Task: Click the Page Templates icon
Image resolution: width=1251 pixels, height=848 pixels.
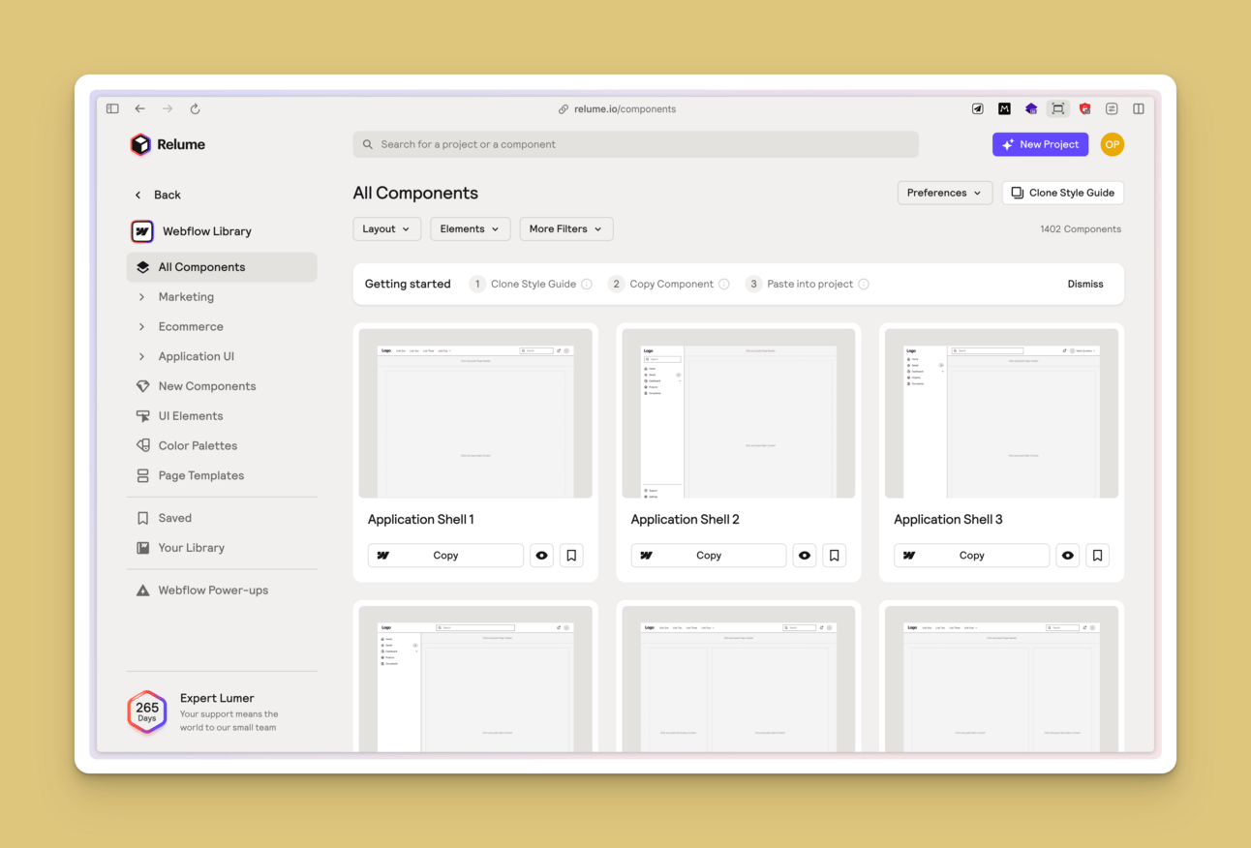Action: (x=142, y=475)
